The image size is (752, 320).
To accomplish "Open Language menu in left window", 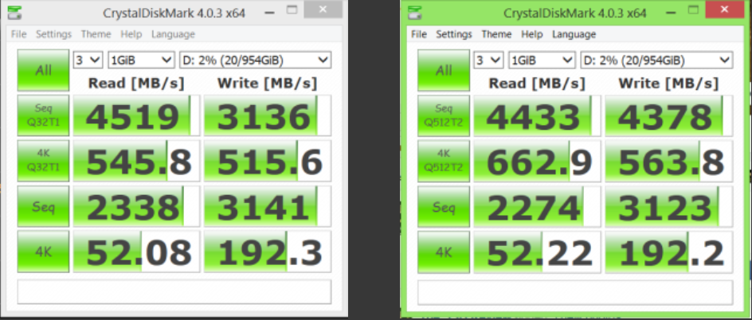I will pos(173,34).
